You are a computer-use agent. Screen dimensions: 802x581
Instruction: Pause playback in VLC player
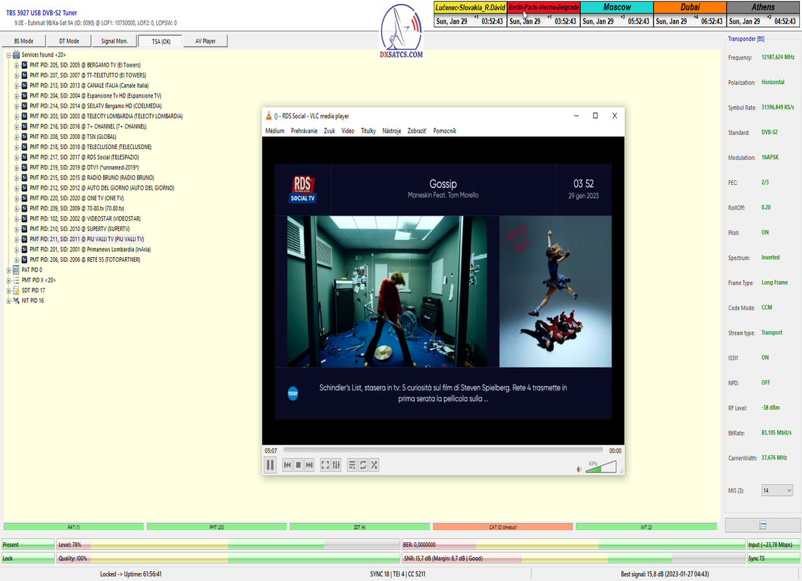pos(270,465)
